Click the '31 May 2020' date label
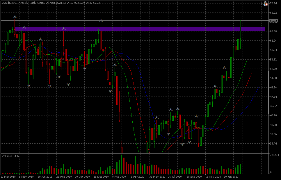 pos(157,177)
